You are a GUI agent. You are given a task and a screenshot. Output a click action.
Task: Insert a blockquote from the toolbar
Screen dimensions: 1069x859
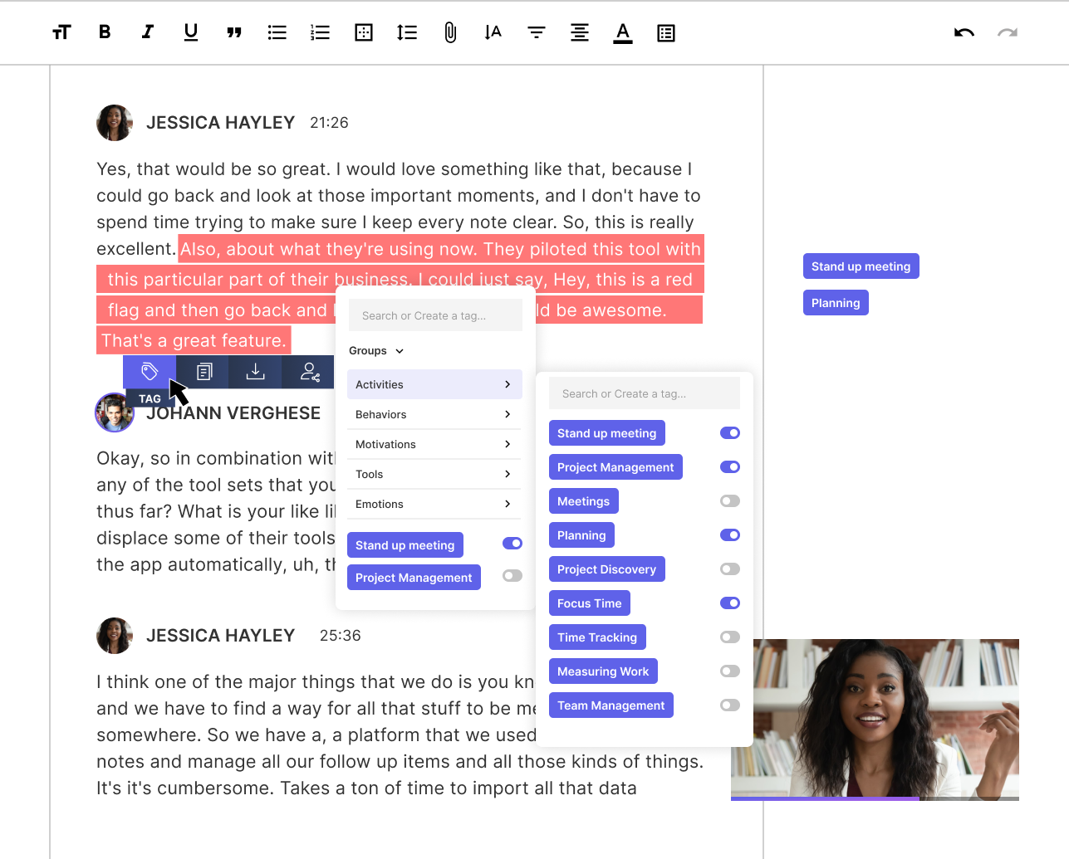pos(234,32)
